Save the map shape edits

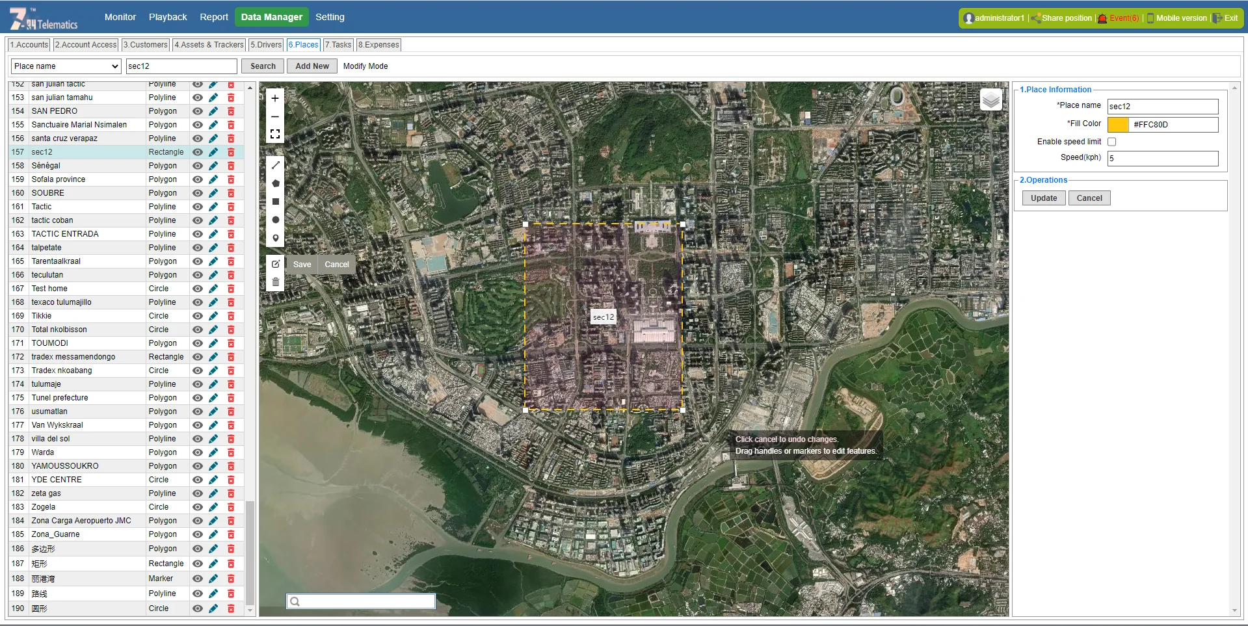[x=302, y=265]
